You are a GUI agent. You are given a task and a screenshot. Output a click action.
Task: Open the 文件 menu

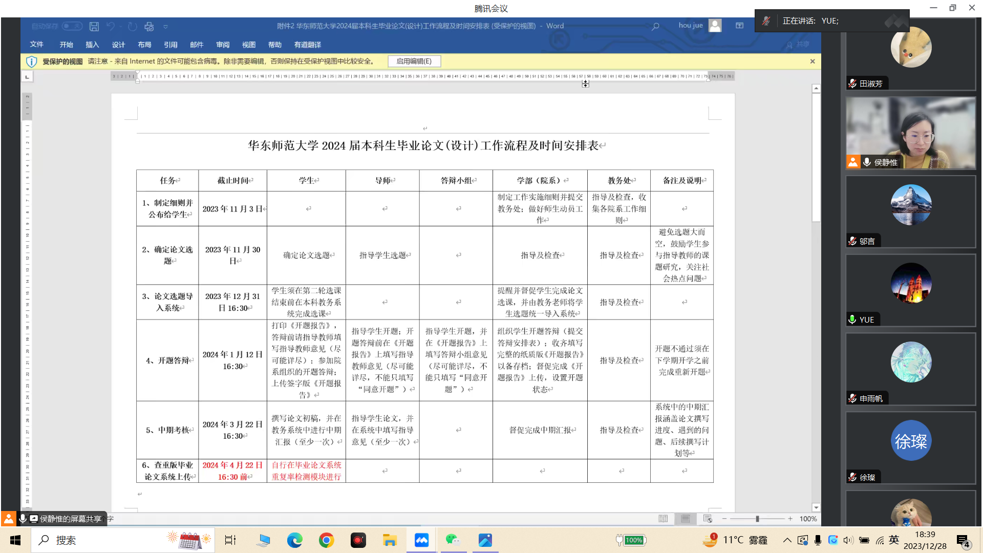click(36, 45)
